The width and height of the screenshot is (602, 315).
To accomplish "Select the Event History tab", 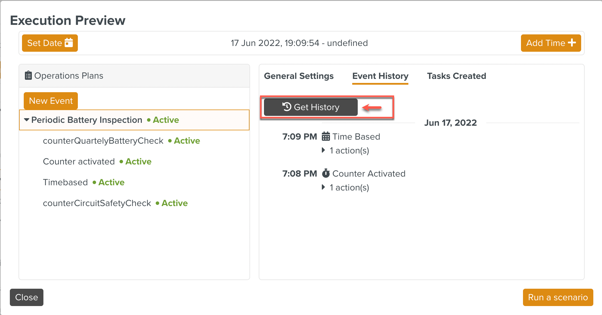I will (380, 76).
